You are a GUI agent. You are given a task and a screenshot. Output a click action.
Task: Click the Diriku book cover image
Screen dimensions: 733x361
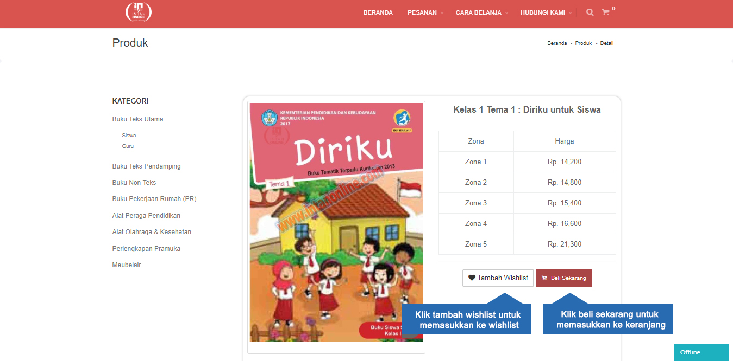(x=336, y=222)
